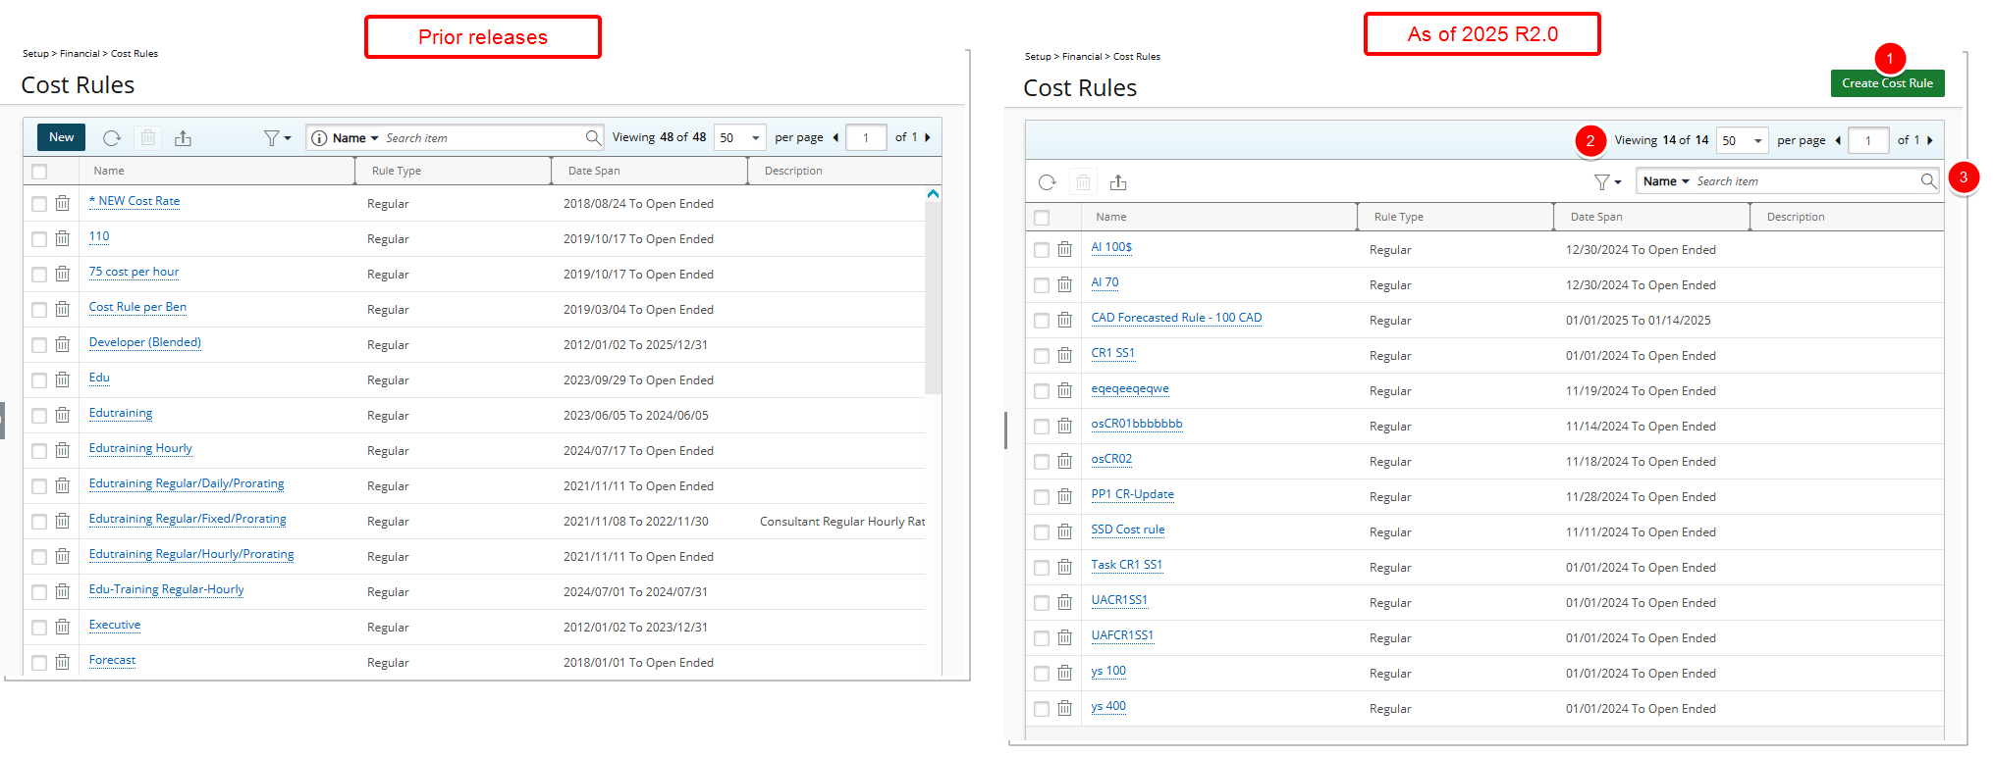
Task: Click the search magnifier in left panel
Action: coord(593,137)
